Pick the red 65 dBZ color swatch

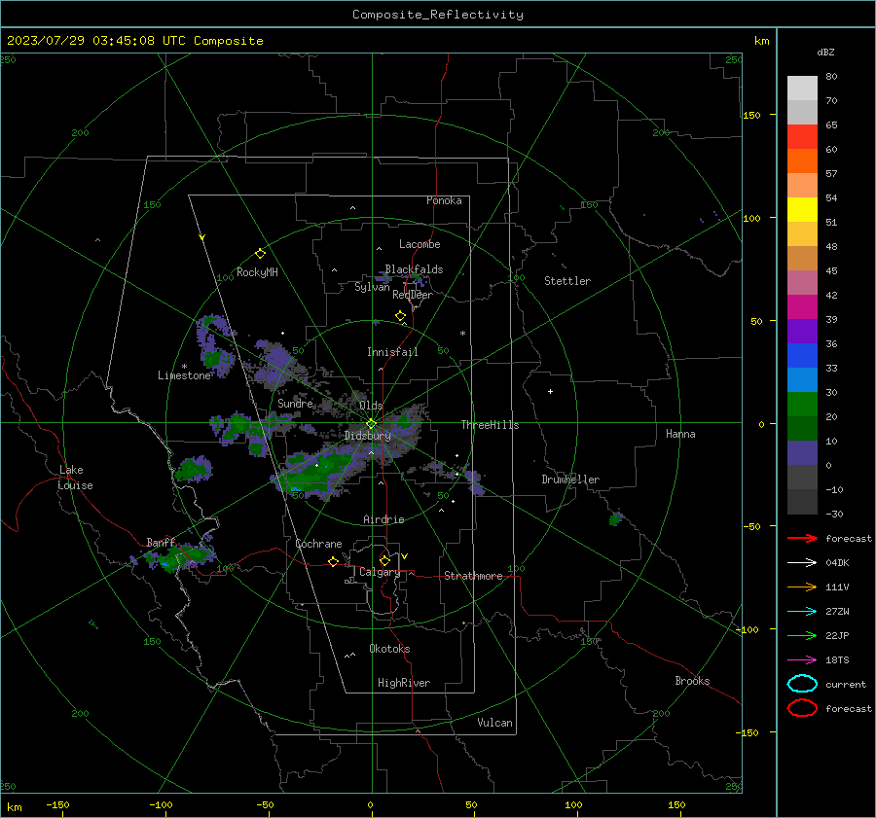point(802,137)
